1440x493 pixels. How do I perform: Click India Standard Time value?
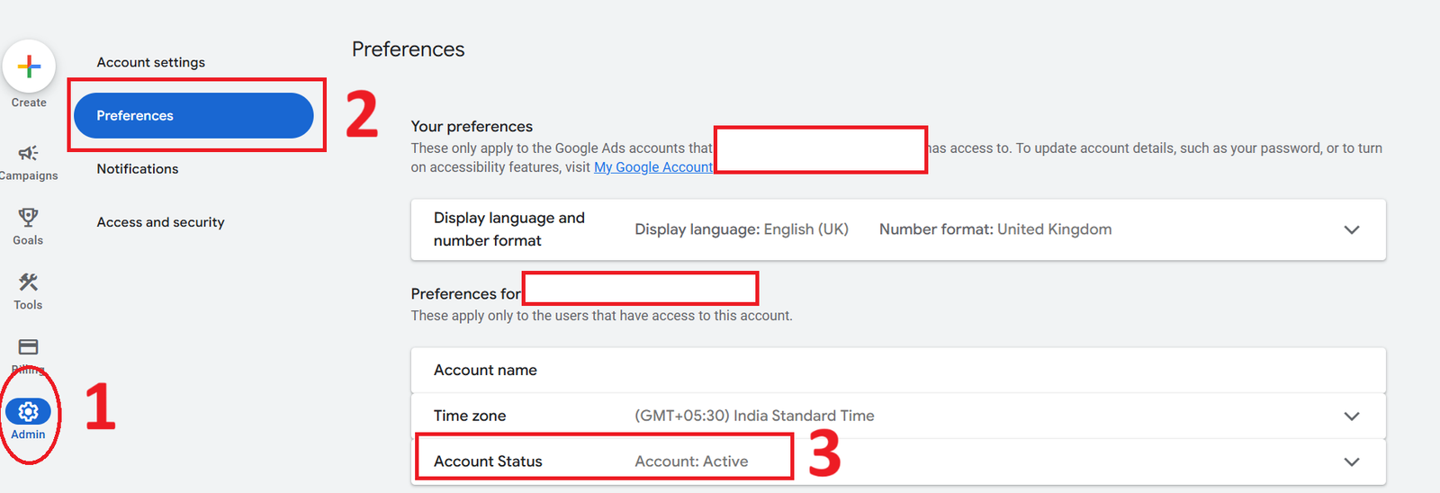[x=754, y=416]
